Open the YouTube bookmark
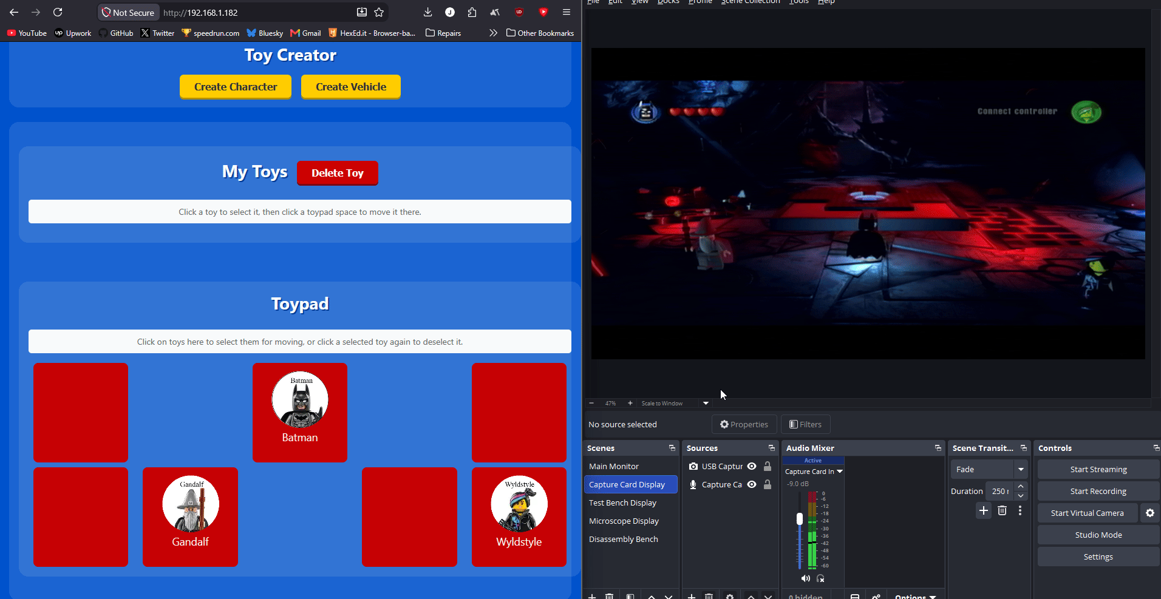The width and height of the screenshot is (1161, 599). tap(27, 33)
